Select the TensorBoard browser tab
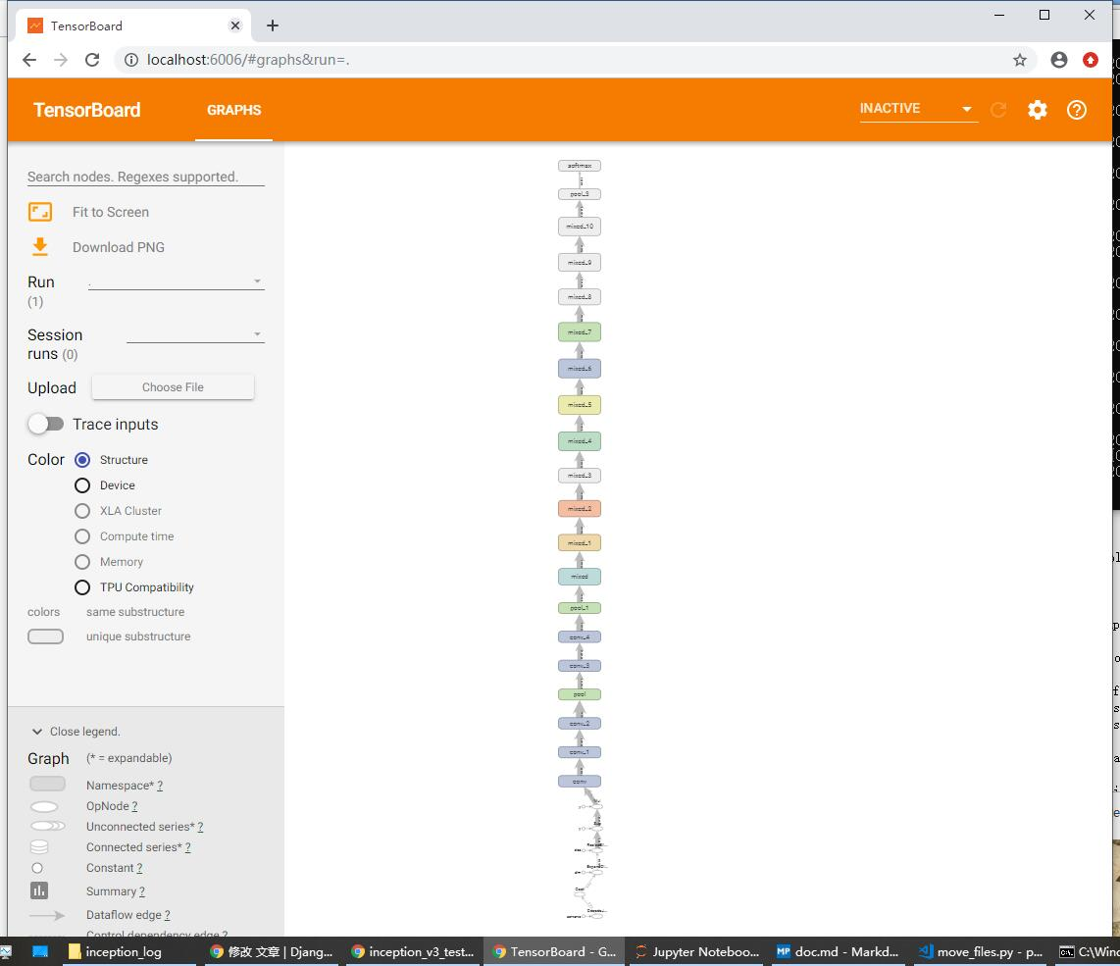 tap(132, 25)
